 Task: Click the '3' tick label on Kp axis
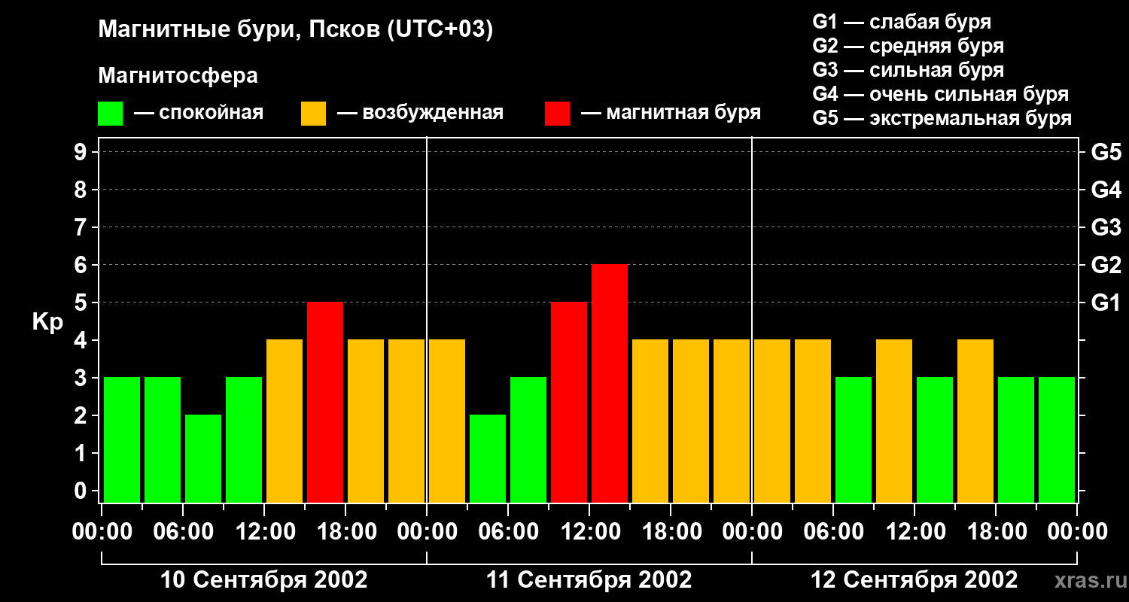pyautogui.click(x=82, y=378)
